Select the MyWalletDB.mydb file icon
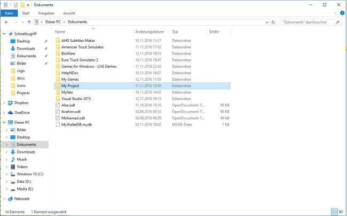Image resolution: width=347 pixels, height=216 pixels. click(x=58, y=125)
